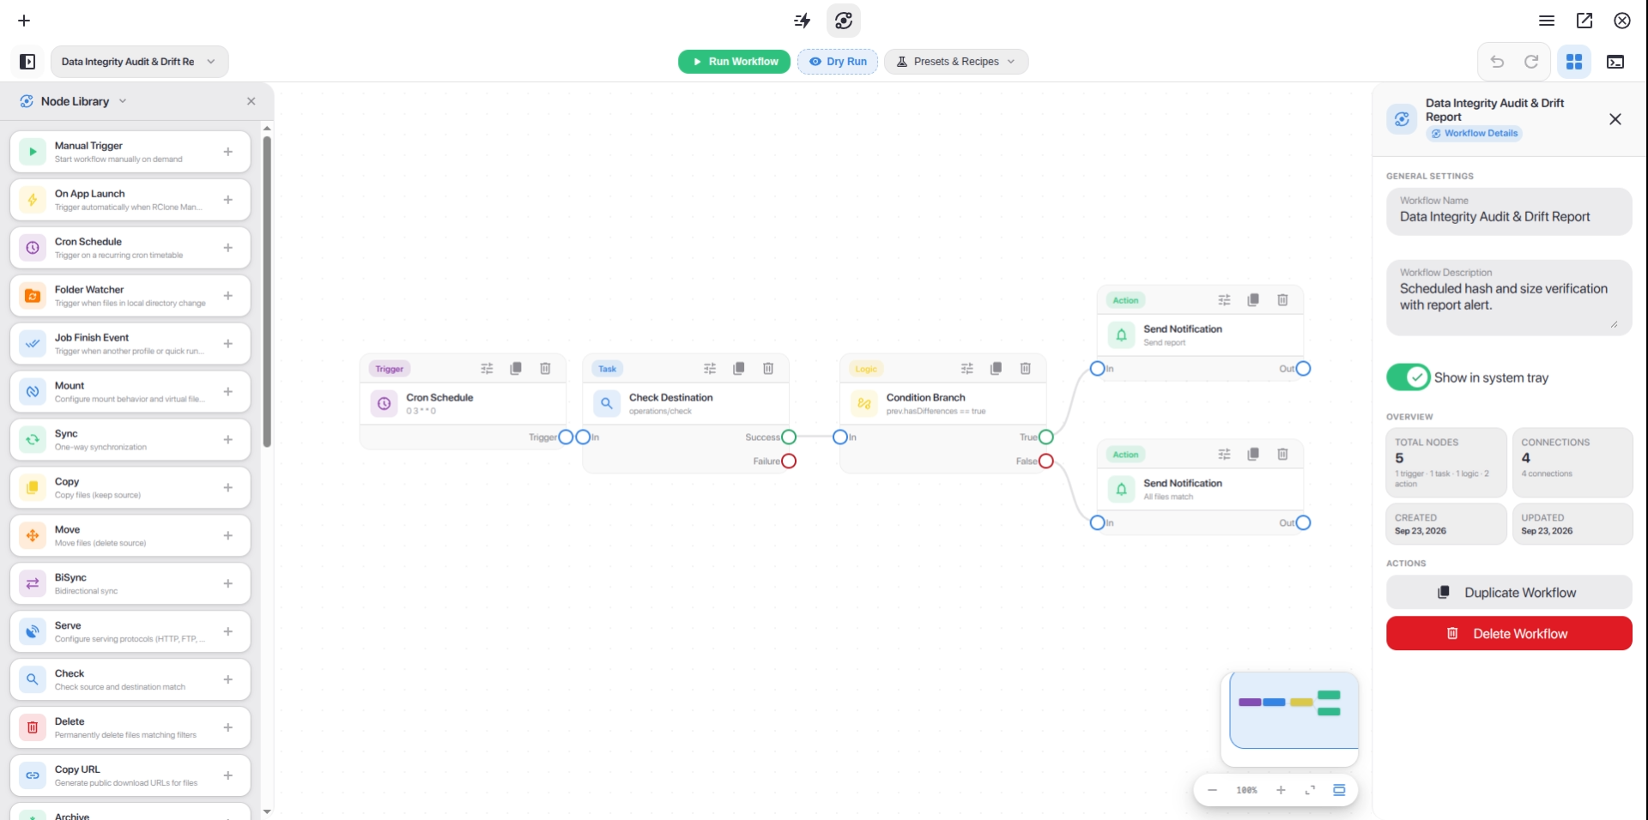Click the Failure output port of Check Destination
1648x820 pixels.
[789, 461]
